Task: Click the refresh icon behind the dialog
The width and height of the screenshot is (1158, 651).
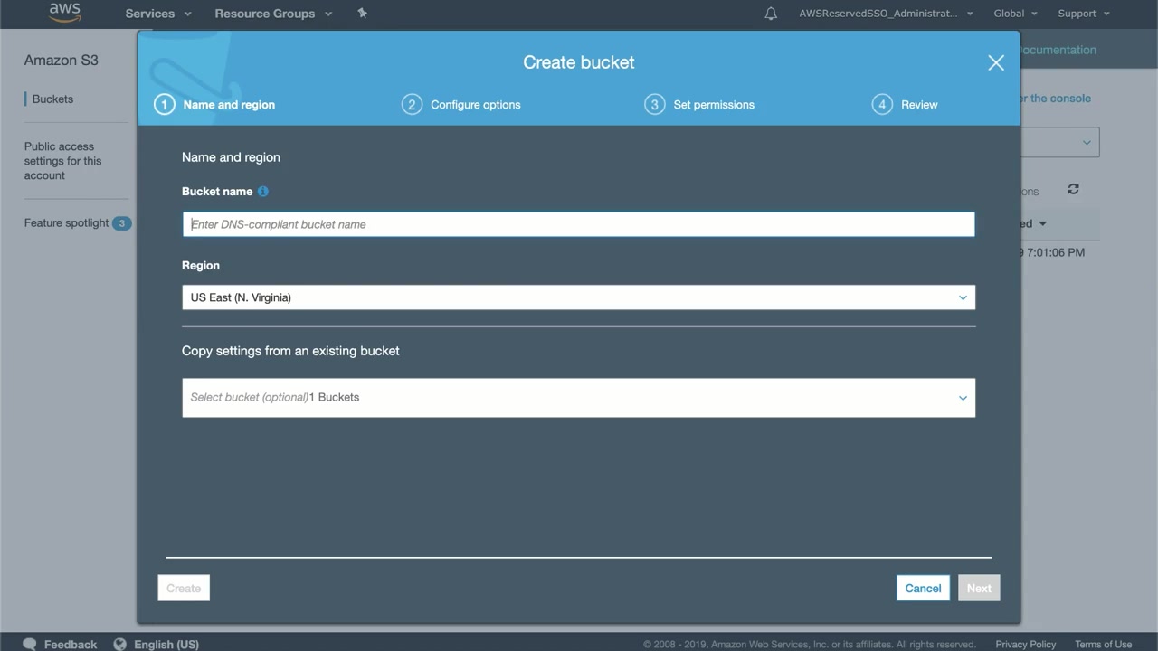Action: (x=1073, y=189)
